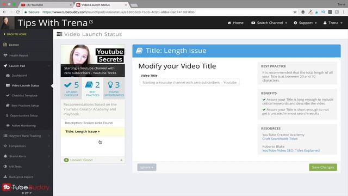Click the Brand Alerts bell icon
The image size is (348, 196).
point(5,156)
